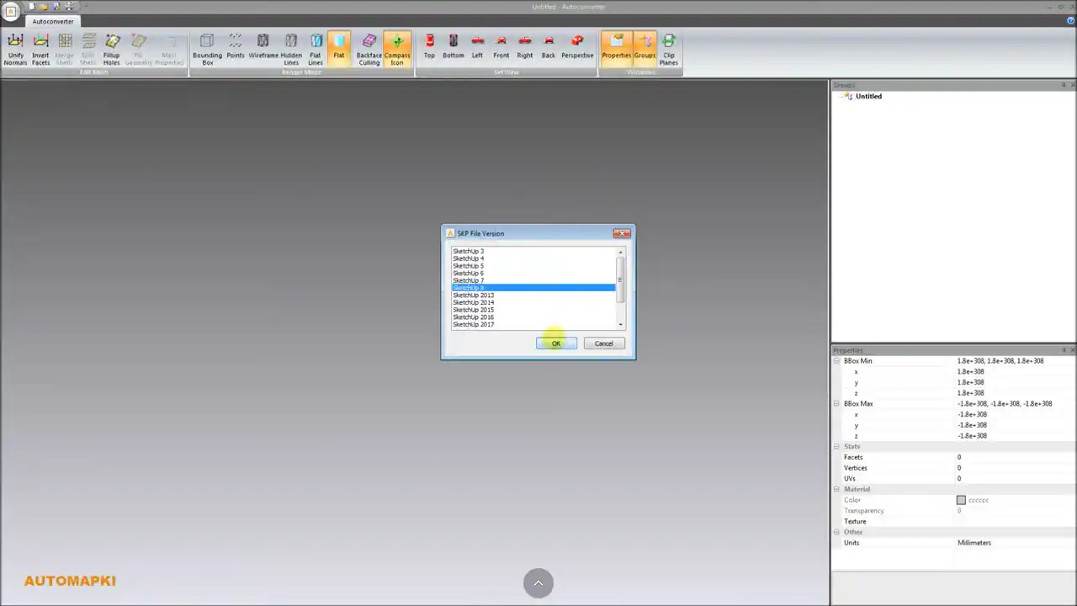Switch to Perspective view
1077x606 pixels.
[x=577, y=48]
